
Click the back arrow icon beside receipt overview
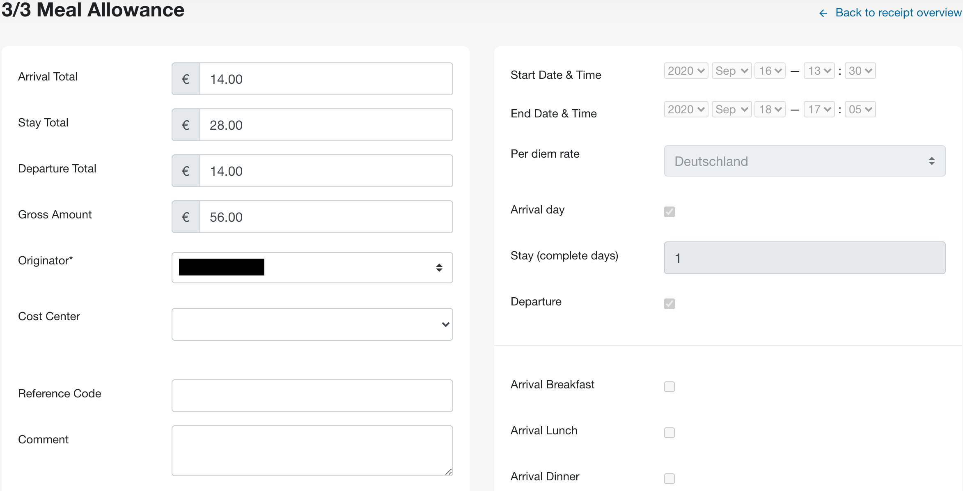click(823, 13)
